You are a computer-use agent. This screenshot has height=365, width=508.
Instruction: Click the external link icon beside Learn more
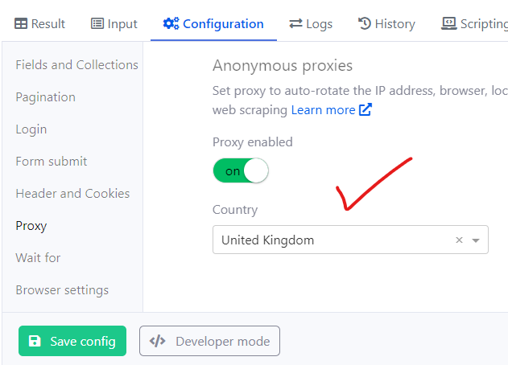(366, 109)
